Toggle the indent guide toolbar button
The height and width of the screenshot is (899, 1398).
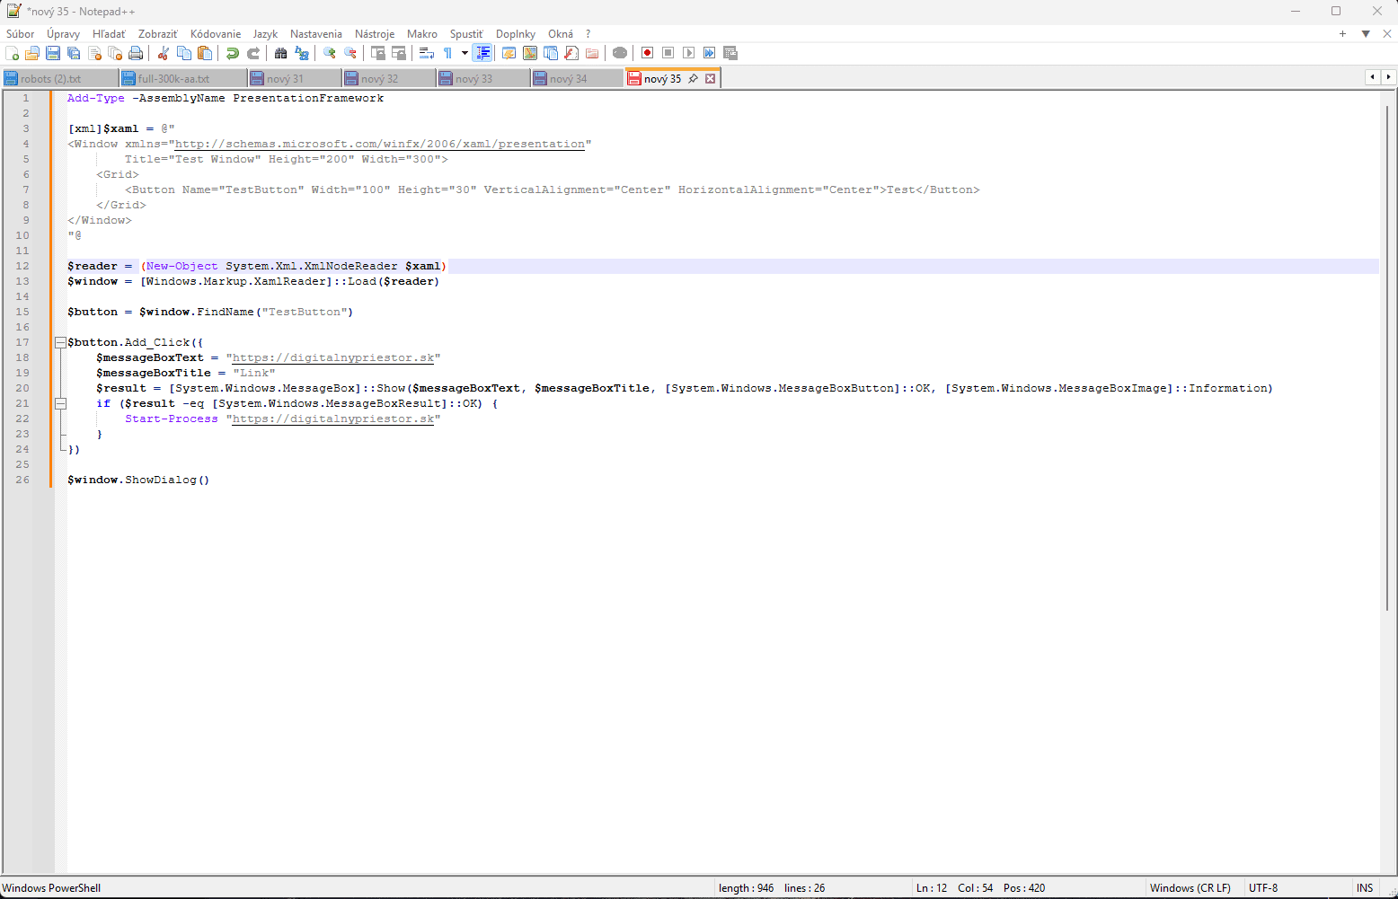[x=482, y=54]
